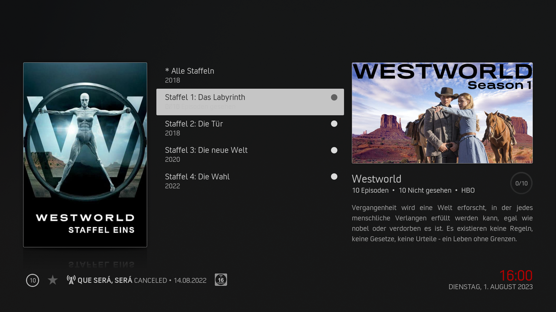Toggle watched dot for Staffel 1
This screenshot has width=556, height=312.
(334, 97)
